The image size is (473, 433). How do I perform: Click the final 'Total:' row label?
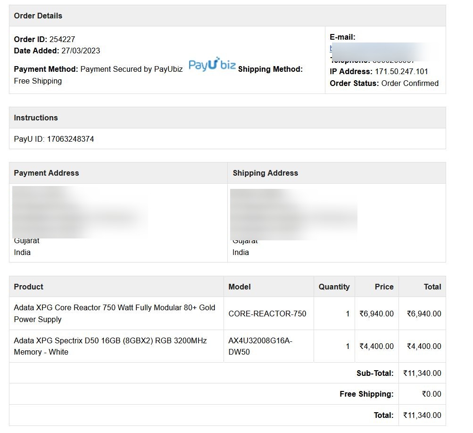coord(384,416)
